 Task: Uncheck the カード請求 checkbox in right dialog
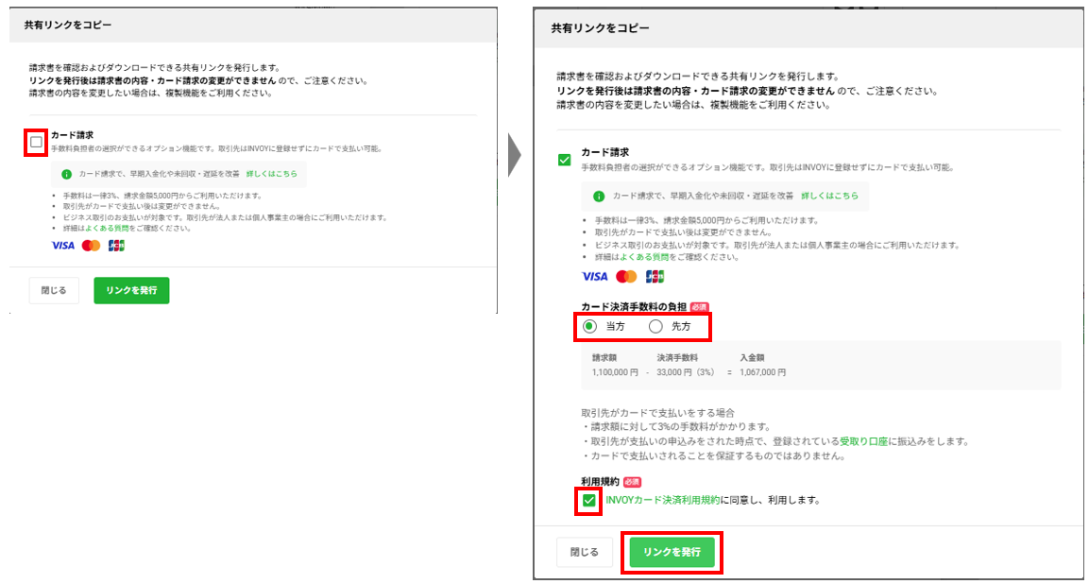[x=565, y=160]
